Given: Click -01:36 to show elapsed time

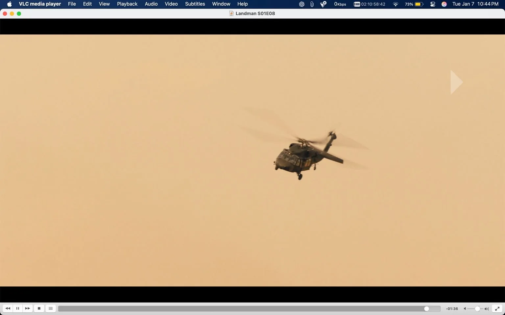Looking at the screenshot, I should 452,308.
